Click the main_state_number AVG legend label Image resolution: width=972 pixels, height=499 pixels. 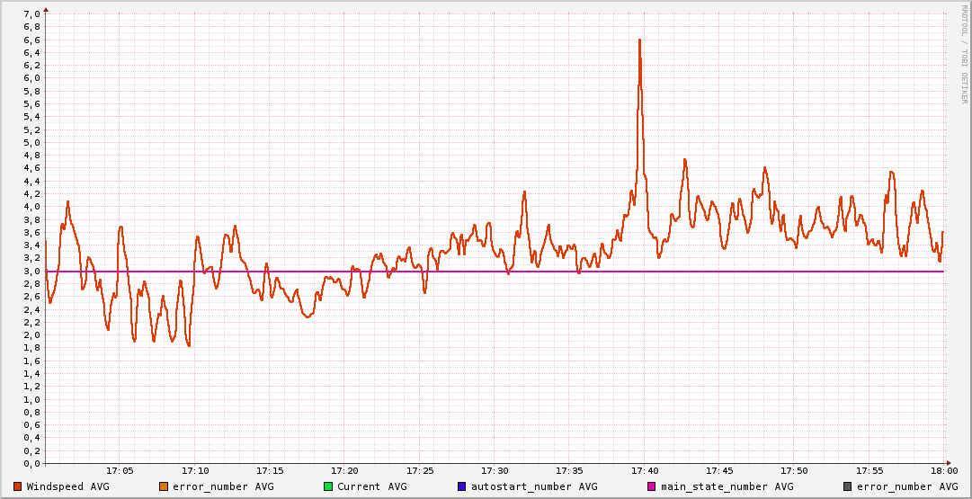[x=727, y=486]
